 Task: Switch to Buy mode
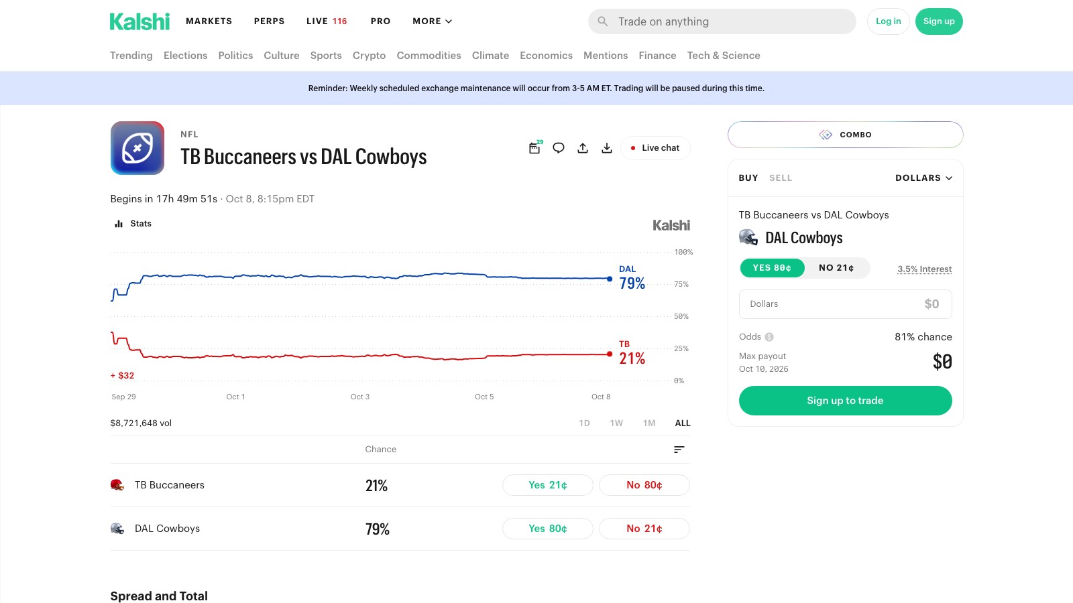point(748,178)
